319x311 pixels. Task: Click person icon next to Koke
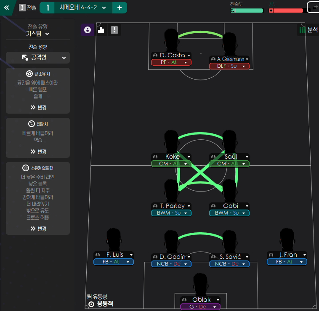point(155,157)
